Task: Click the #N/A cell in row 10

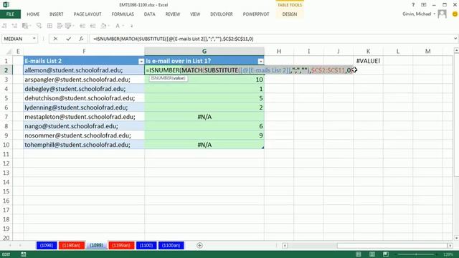Action: (204, 145)
